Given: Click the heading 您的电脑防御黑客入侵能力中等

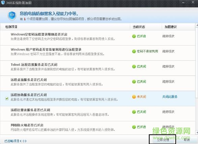Looking at the screenshot, I should pyautogui.click(x=49, y=13).
